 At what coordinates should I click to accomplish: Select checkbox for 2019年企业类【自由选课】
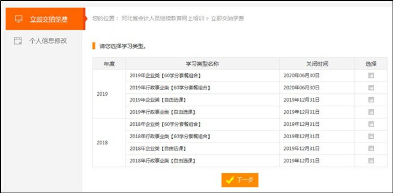coord(371,100)
